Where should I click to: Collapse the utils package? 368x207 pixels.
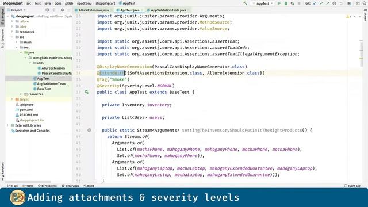click(x=30, y=63)
